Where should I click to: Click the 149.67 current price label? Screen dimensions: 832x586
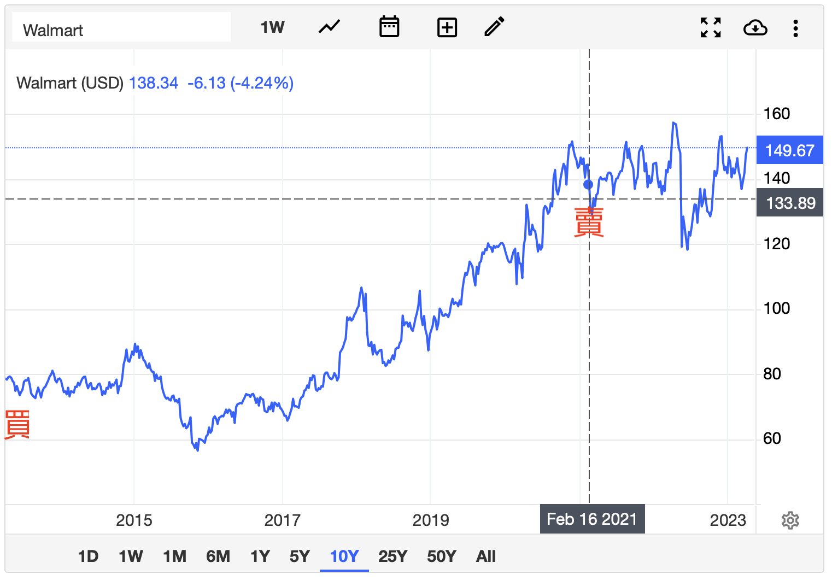tap(789, 150)
